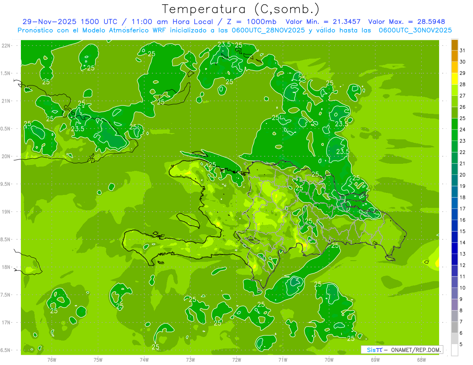Pick the teal legend swatch between 19 and 20
Viewport: 473px width, 365px height.
coord(454,180)
